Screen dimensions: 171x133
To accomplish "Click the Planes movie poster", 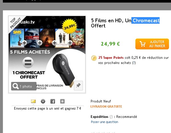I will 77,38.
